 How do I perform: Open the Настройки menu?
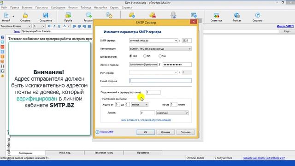pos(100,7)
